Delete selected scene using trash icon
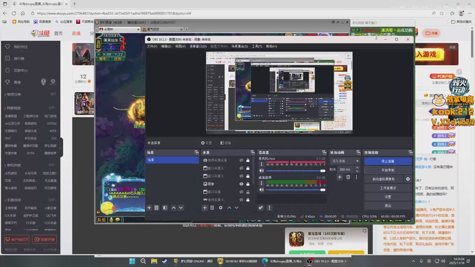Image resolution: width=475 pixels, height=267 pixels. click(x=157, y=208)
